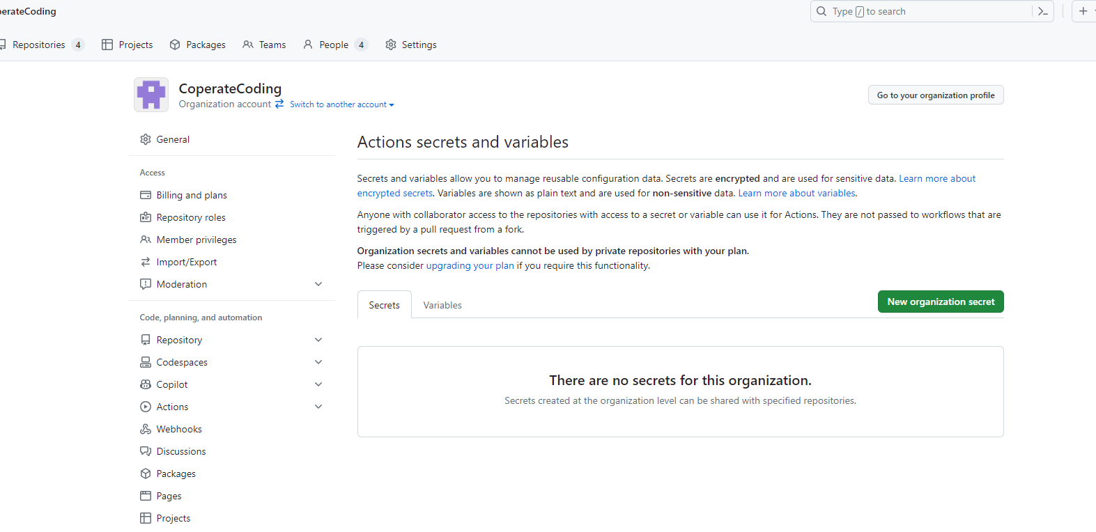Click the Codespaces icon in sidebar
This screenshot has height=532, width=1096.
click(x=146, y=362)
